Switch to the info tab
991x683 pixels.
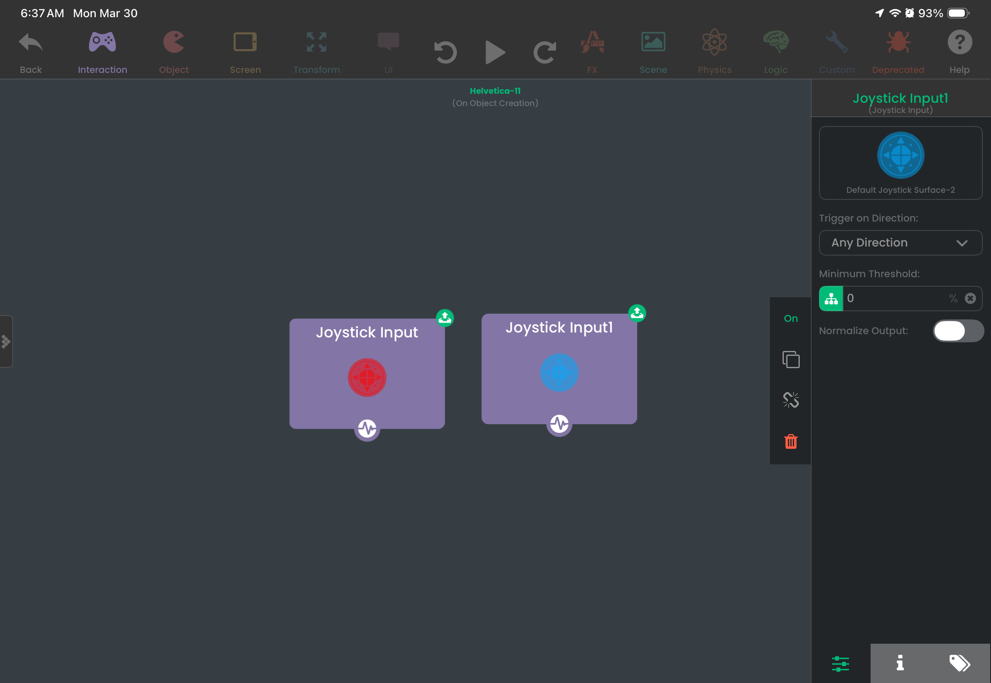click(900, 663)
